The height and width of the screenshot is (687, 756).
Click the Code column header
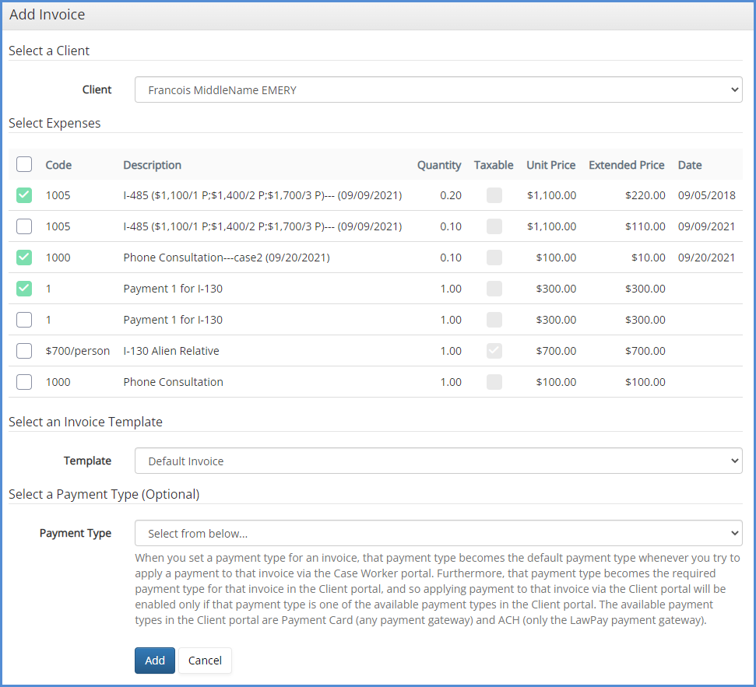click(58, 165)
